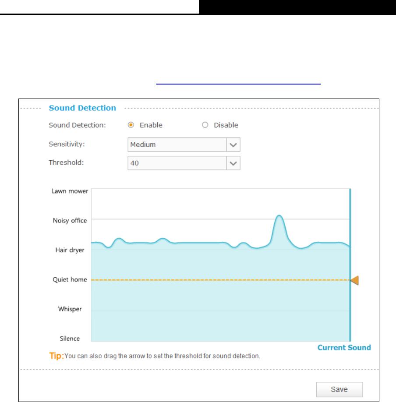Click the Silence level label
This screenshot has width=396, height=402.
(x=70, y=339)
